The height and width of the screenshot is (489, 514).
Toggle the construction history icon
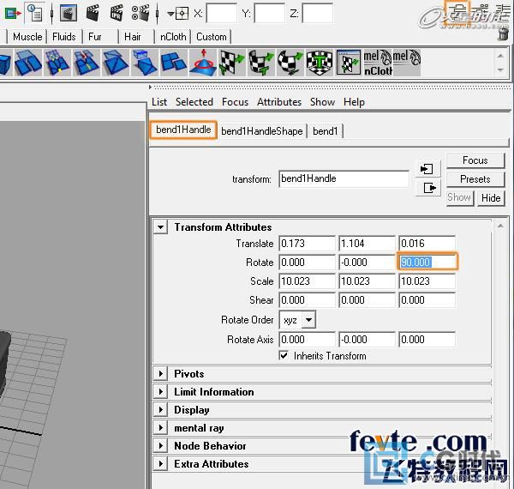tap(35, 14)
